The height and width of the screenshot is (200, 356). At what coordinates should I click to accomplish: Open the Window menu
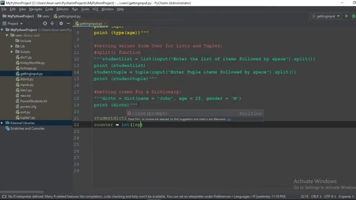tap(107, 9)
